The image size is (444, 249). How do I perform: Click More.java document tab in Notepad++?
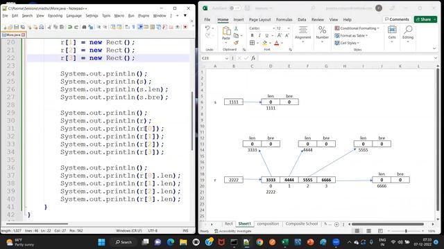coord(13,35)
